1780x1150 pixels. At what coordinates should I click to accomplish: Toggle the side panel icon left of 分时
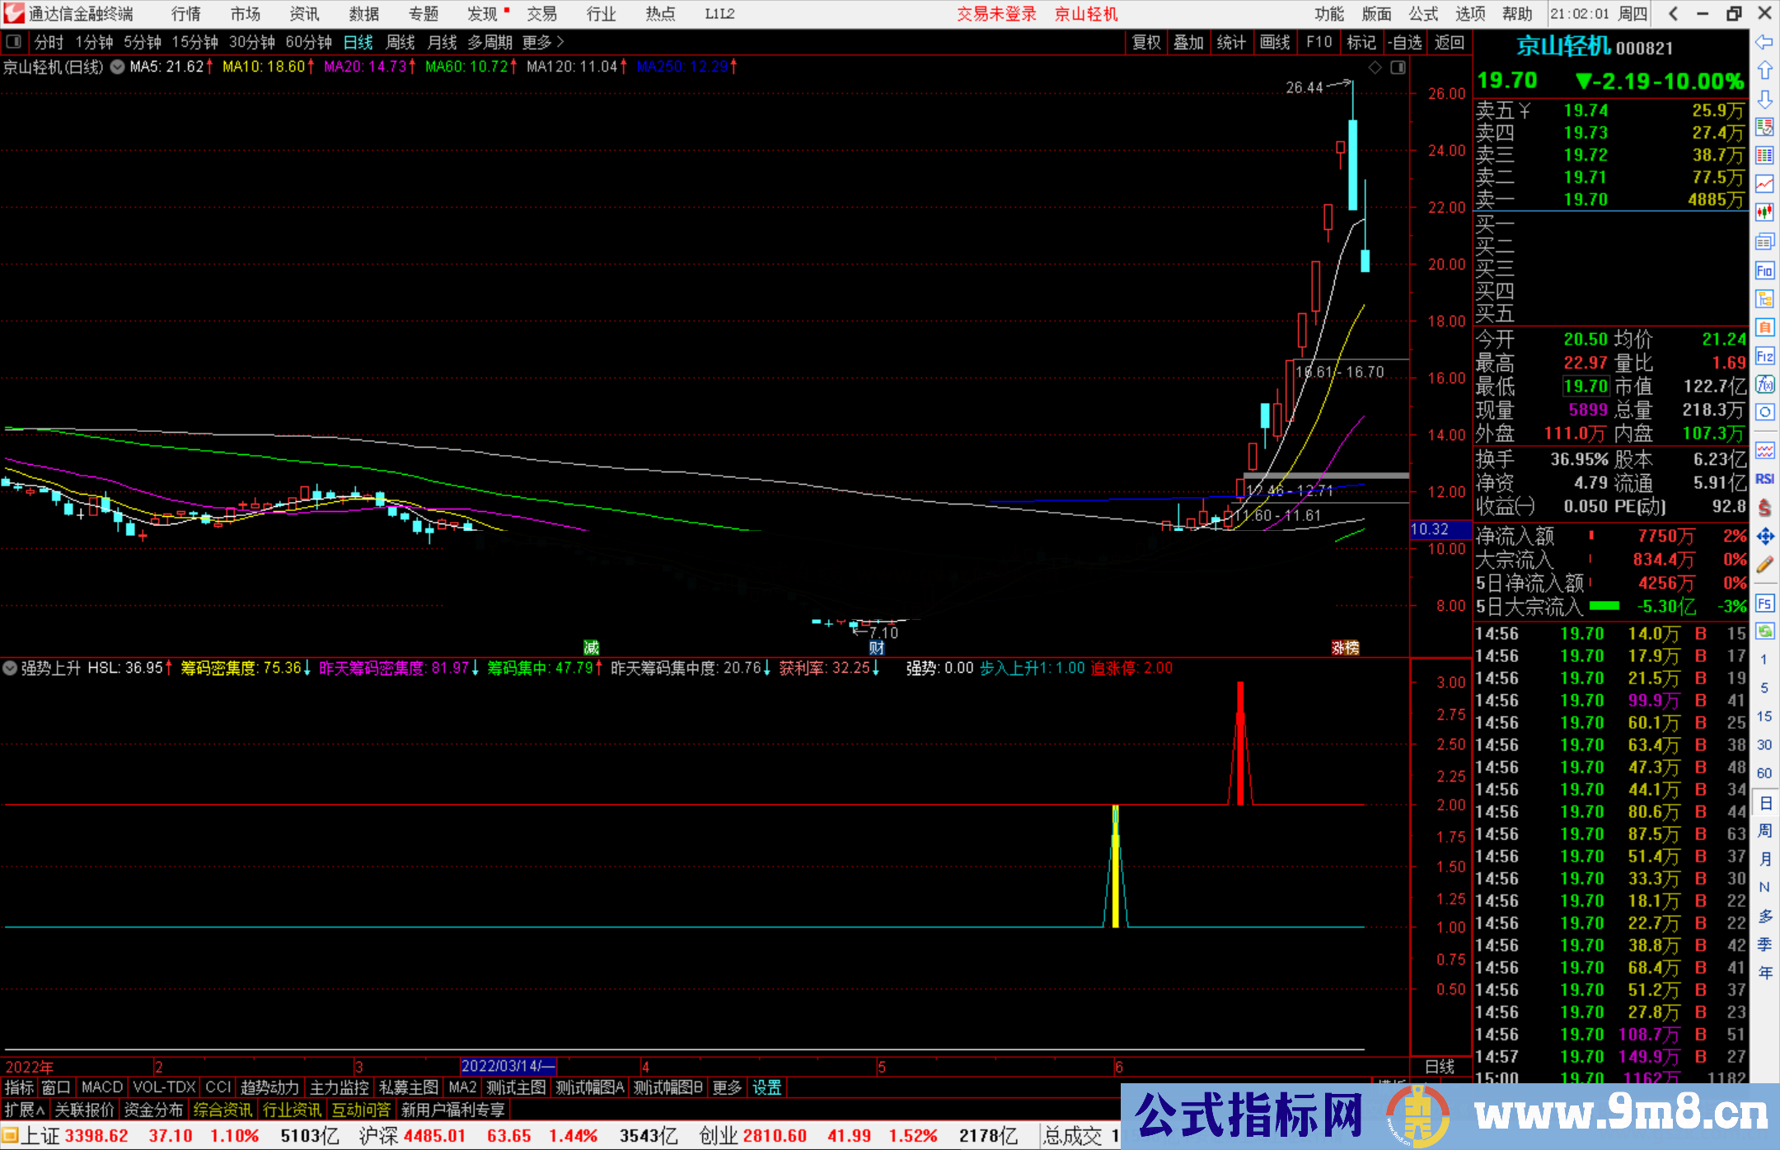[14, 42]
